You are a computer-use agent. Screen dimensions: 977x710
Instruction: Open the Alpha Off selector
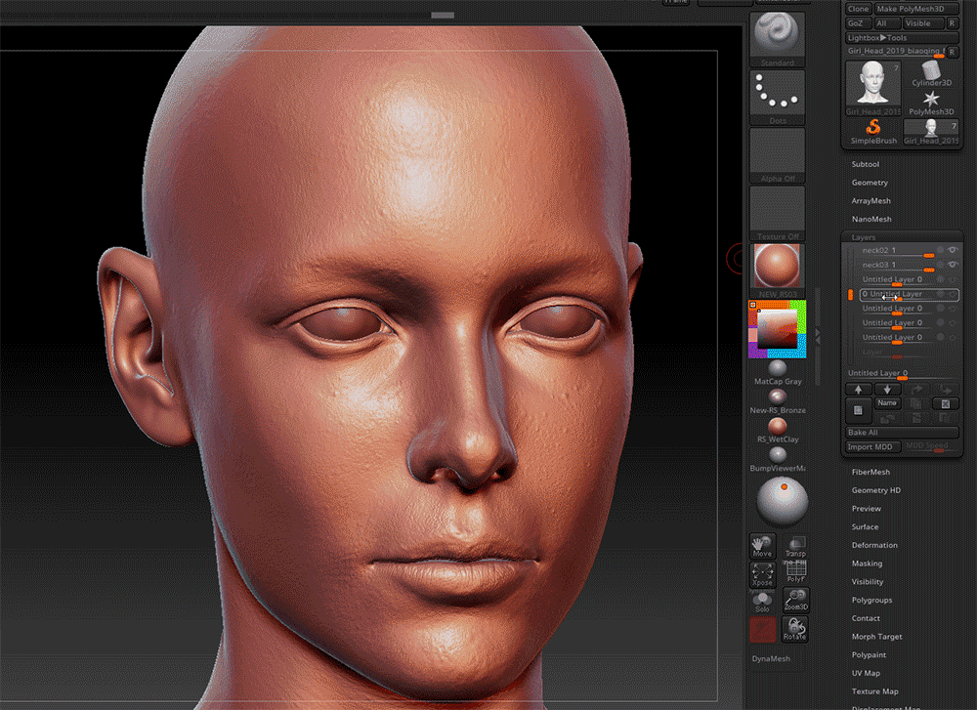coord(777,155)
